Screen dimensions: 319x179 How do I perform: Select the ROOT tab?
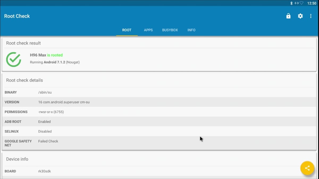[127, 30]
